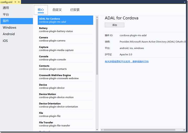Image resolution: width=188 pixels, height=133 pixels.
Task: Select the Device Motion plugin
Action: tap(65, 96)
